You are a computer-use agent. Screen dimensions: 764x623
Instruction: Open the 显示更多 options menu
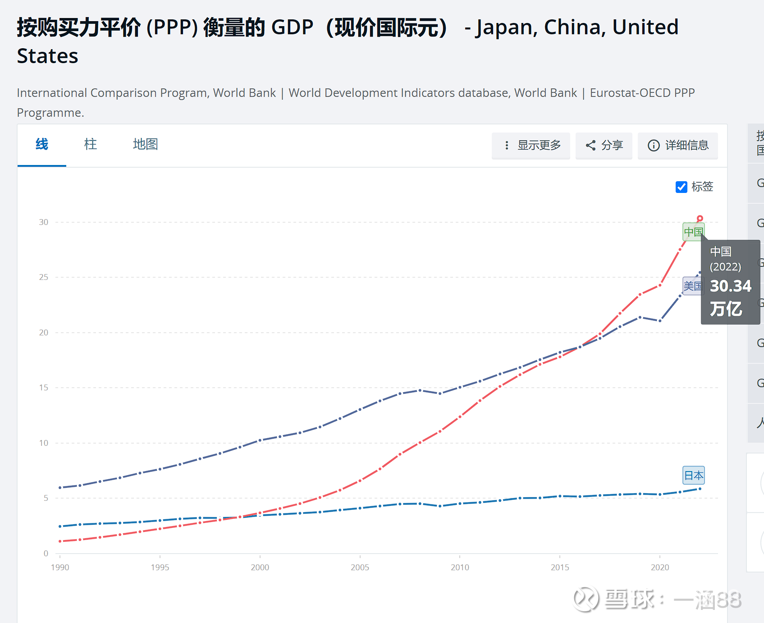531,146
